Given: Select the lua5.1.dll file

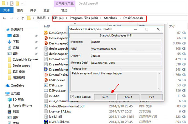Looking at the screenshot, I should pos(55,117).
